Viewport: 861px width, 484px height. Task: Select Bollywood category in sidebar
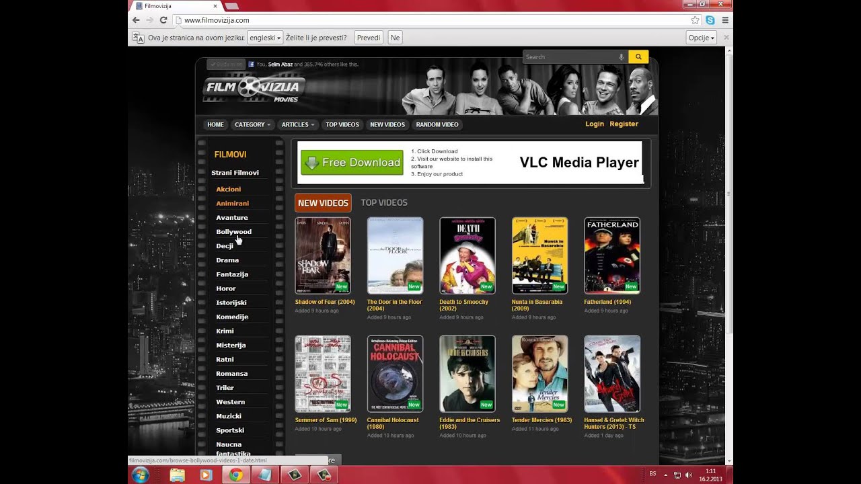[x=233, y=232]
